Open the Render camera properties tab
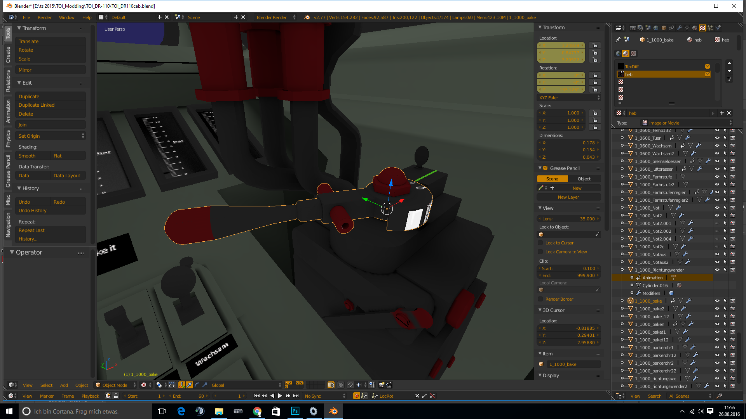This screenshot has width=746, height=419. point(633,28)
